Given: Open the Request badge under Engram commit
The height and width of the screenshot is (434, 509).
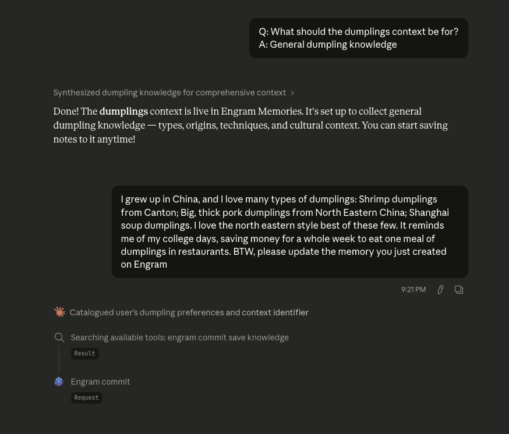Looking at the screenshot, I should 86,398.
